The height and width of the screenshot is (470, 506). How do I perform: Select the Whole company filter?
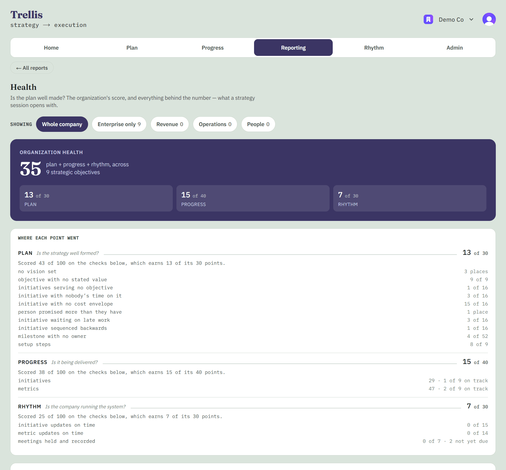(62, 124)
